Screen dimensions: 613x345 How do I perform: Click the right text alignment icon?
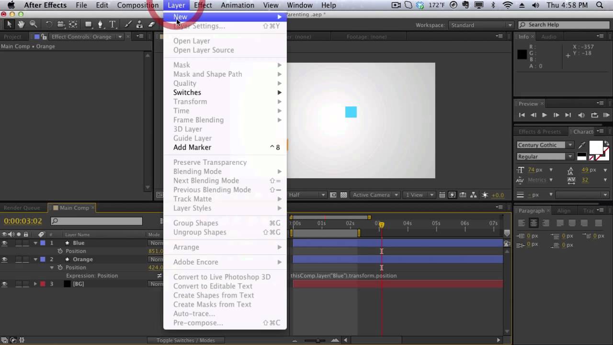(545, 223)
